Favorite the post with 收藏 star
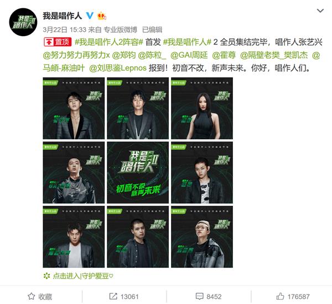Screen dimensions: 332x304 [x=40, y=296]
